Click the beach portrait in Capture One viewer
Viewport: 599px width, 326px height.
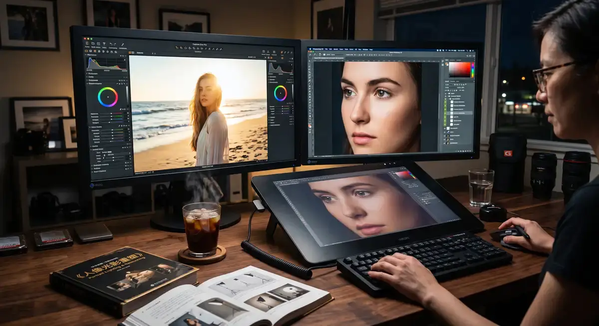(x=198, y=113)
